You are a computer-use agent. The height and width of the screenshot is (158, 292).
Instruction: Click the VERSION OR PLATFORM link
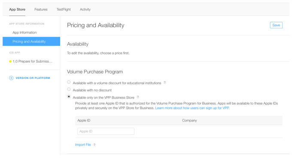[33, 78]
